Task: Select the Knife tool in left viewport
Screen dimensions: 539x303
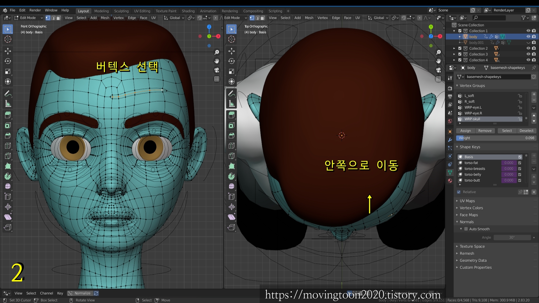Action: (x=8, y=156)
